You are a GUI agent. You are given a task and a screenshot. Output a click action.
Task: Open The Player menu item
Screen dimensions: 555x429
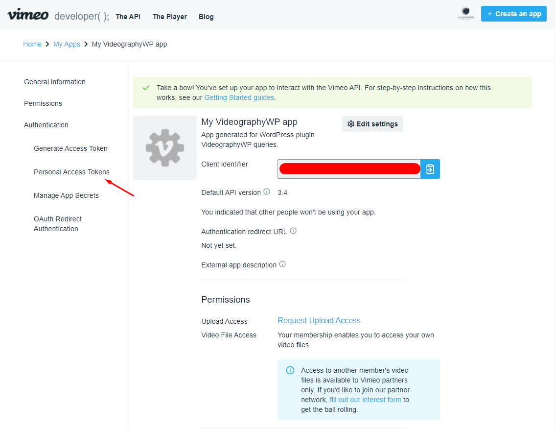tap(170, 17)
